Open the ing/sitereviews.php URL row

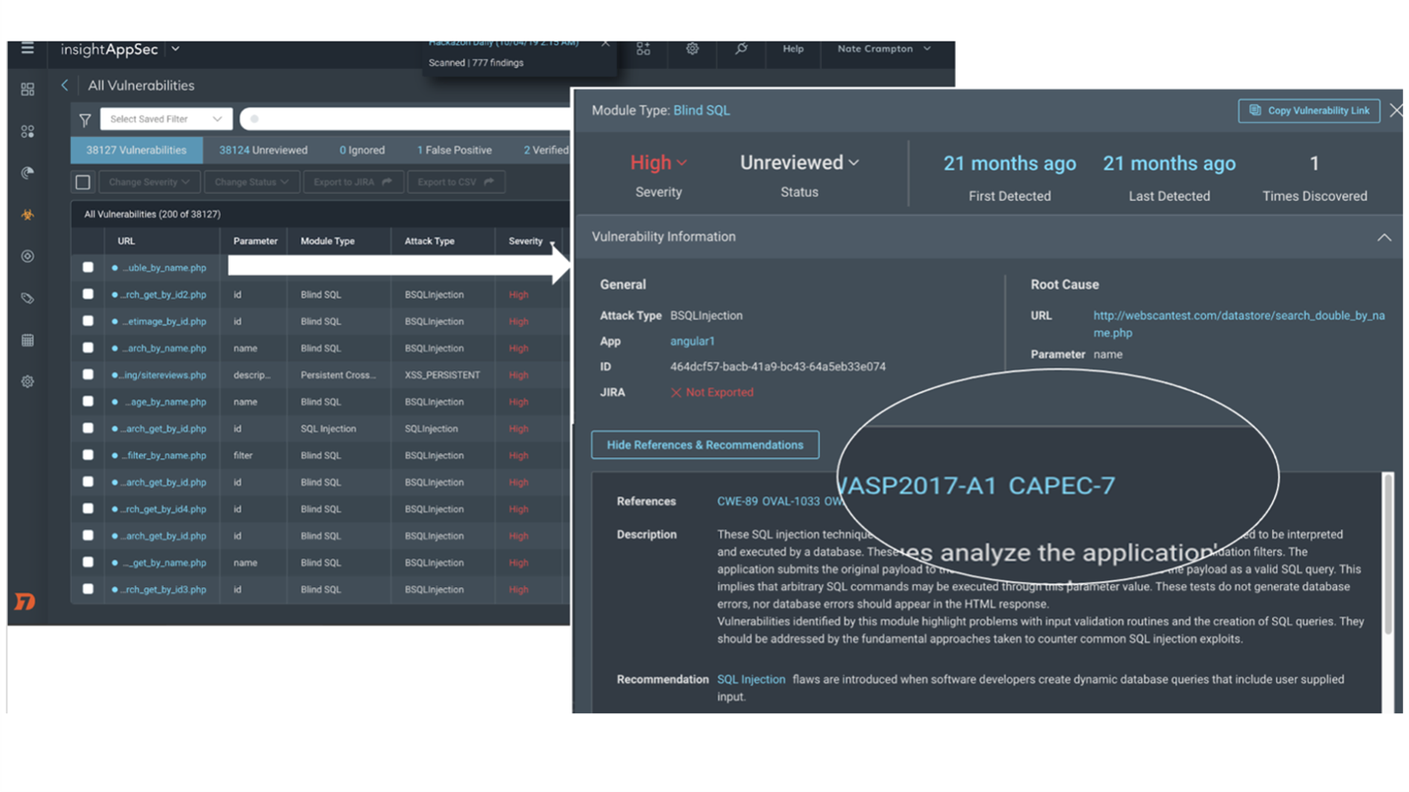[165, 375]
